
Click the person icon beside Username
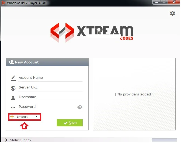coord(13,98)
